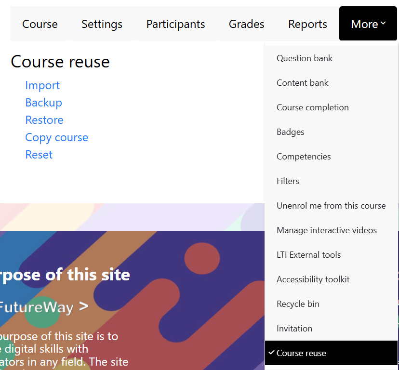Open Manage interactive videos
Viewport: 399px width, 370px height.
(x=331, y=230)
